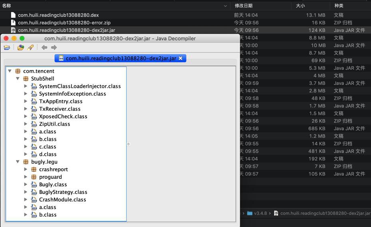Click c.class file icon in StubShell

point(34,147)
